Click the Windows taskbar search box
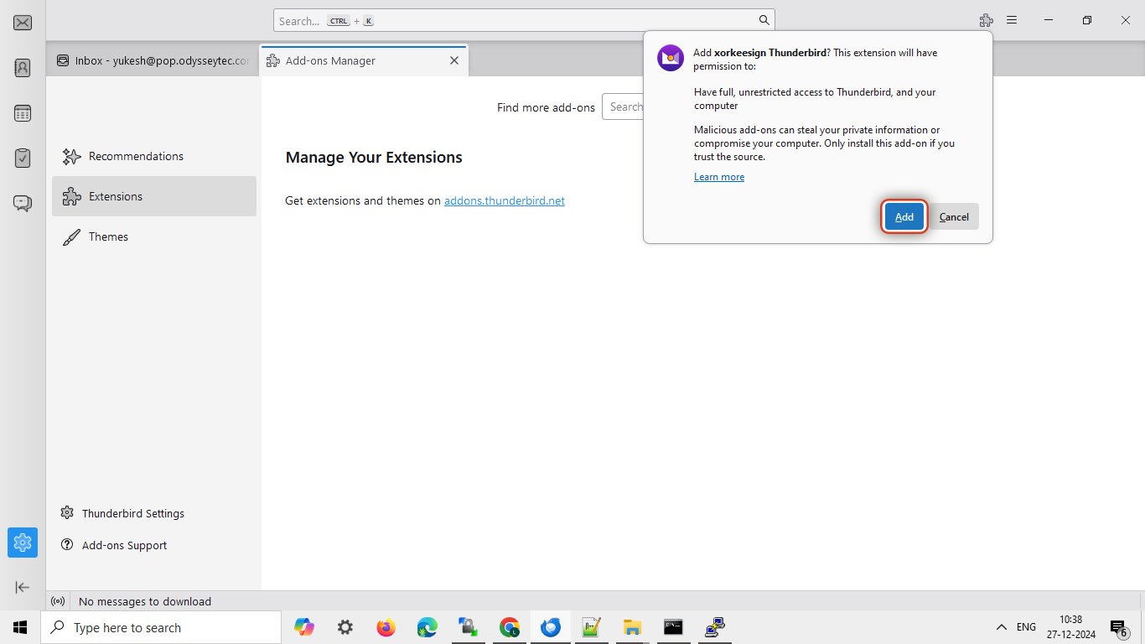Screen dimensions: 1145x644 (161, 627)
